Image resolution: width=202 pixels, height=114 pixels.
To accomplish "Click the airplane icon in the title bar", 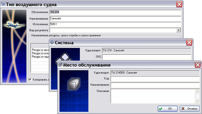I will pyautogui.click(x=3, y=4).
